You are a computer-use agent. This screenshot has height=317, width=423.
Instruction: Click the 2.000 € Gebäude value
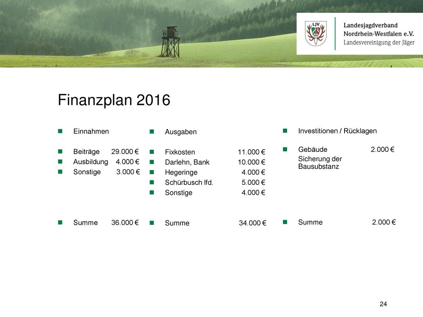[x=383, y=149]
